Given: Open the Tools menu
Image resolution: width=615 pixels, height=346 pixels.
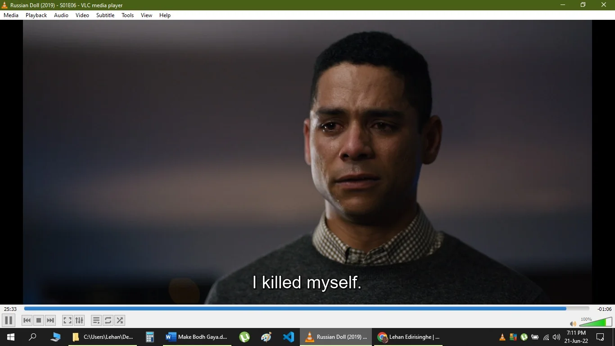Looking at the screenshot, I should (x=128, y=15).
